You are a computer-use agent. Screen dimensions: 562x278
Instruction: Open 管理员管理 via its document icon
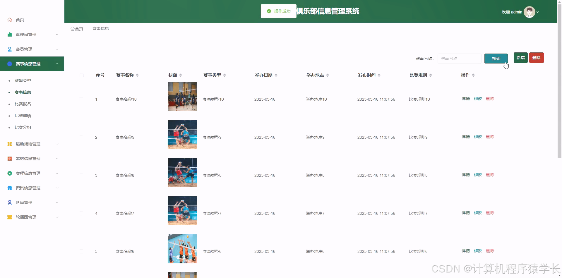click(10, 34)
